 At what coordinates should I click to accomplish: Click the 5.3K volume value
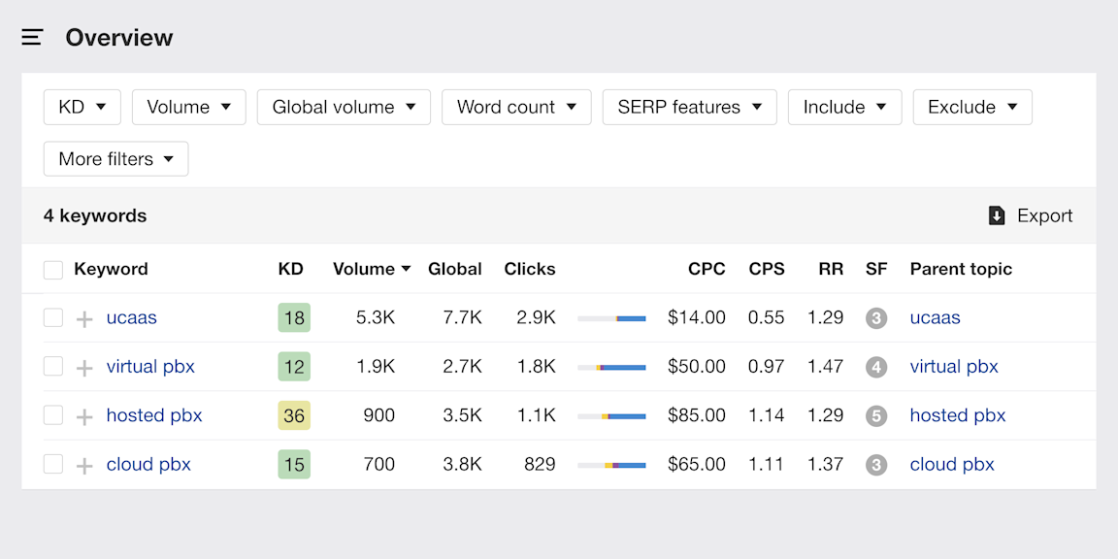(375, 317)
